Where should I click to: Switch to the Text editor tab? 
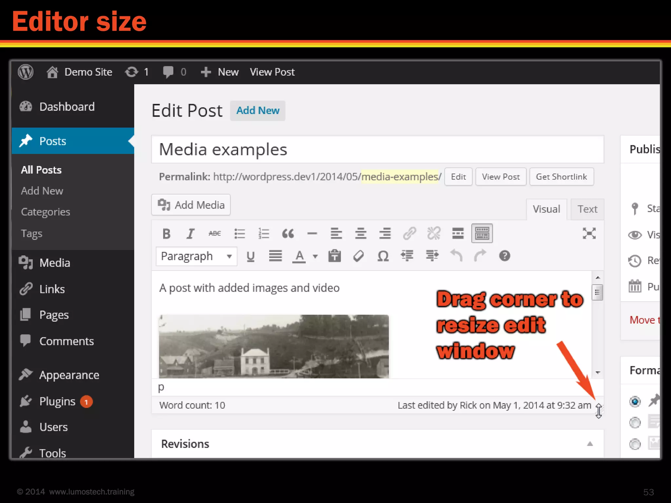pos(587,209)
